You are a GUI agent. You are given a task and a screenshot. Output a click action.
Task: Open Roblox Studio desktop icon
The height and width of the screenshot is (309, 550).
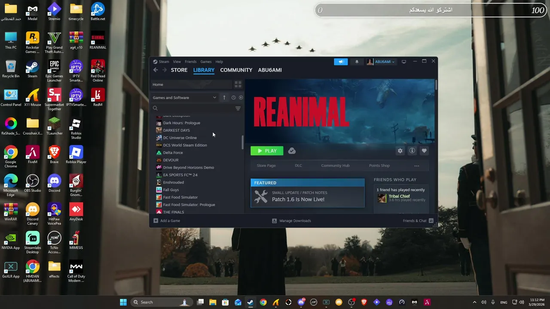point(76,128)
